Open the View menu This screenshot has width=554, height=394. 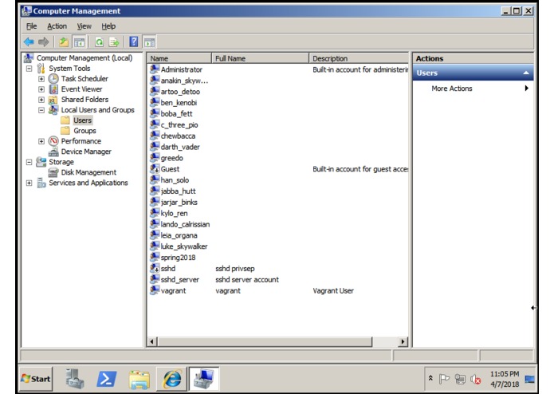tap(84, 26)
